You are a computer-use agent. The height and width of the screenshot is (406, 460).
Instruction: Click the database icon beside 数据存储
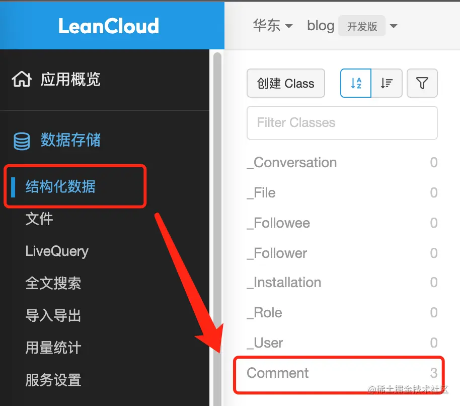pos(22,141)
